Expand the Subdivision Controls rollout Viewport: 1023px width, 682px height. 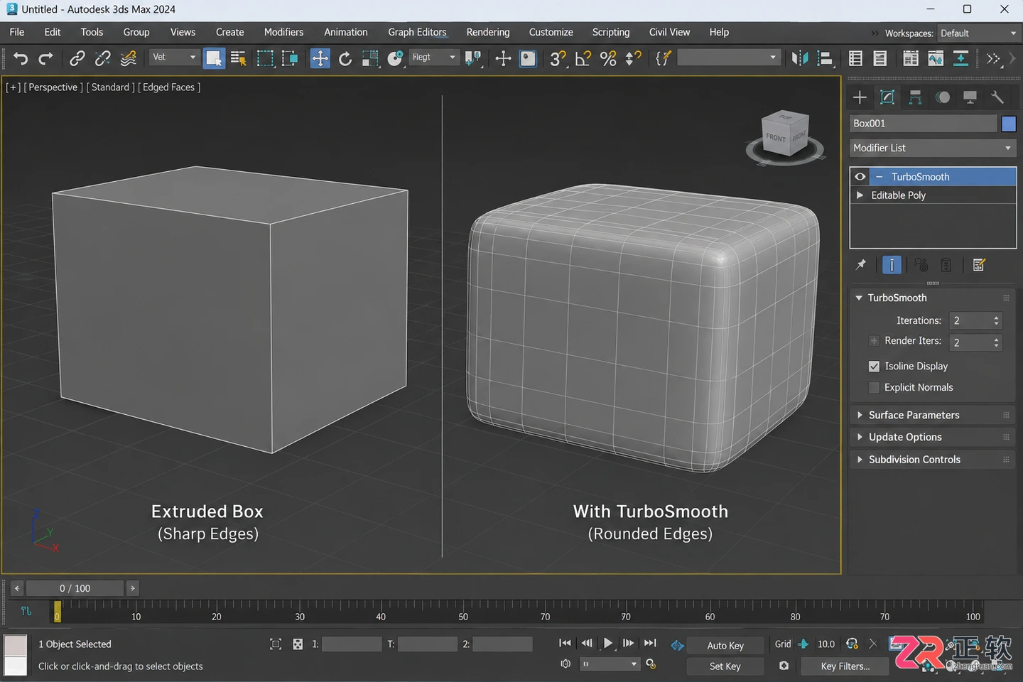pos(933,460)
